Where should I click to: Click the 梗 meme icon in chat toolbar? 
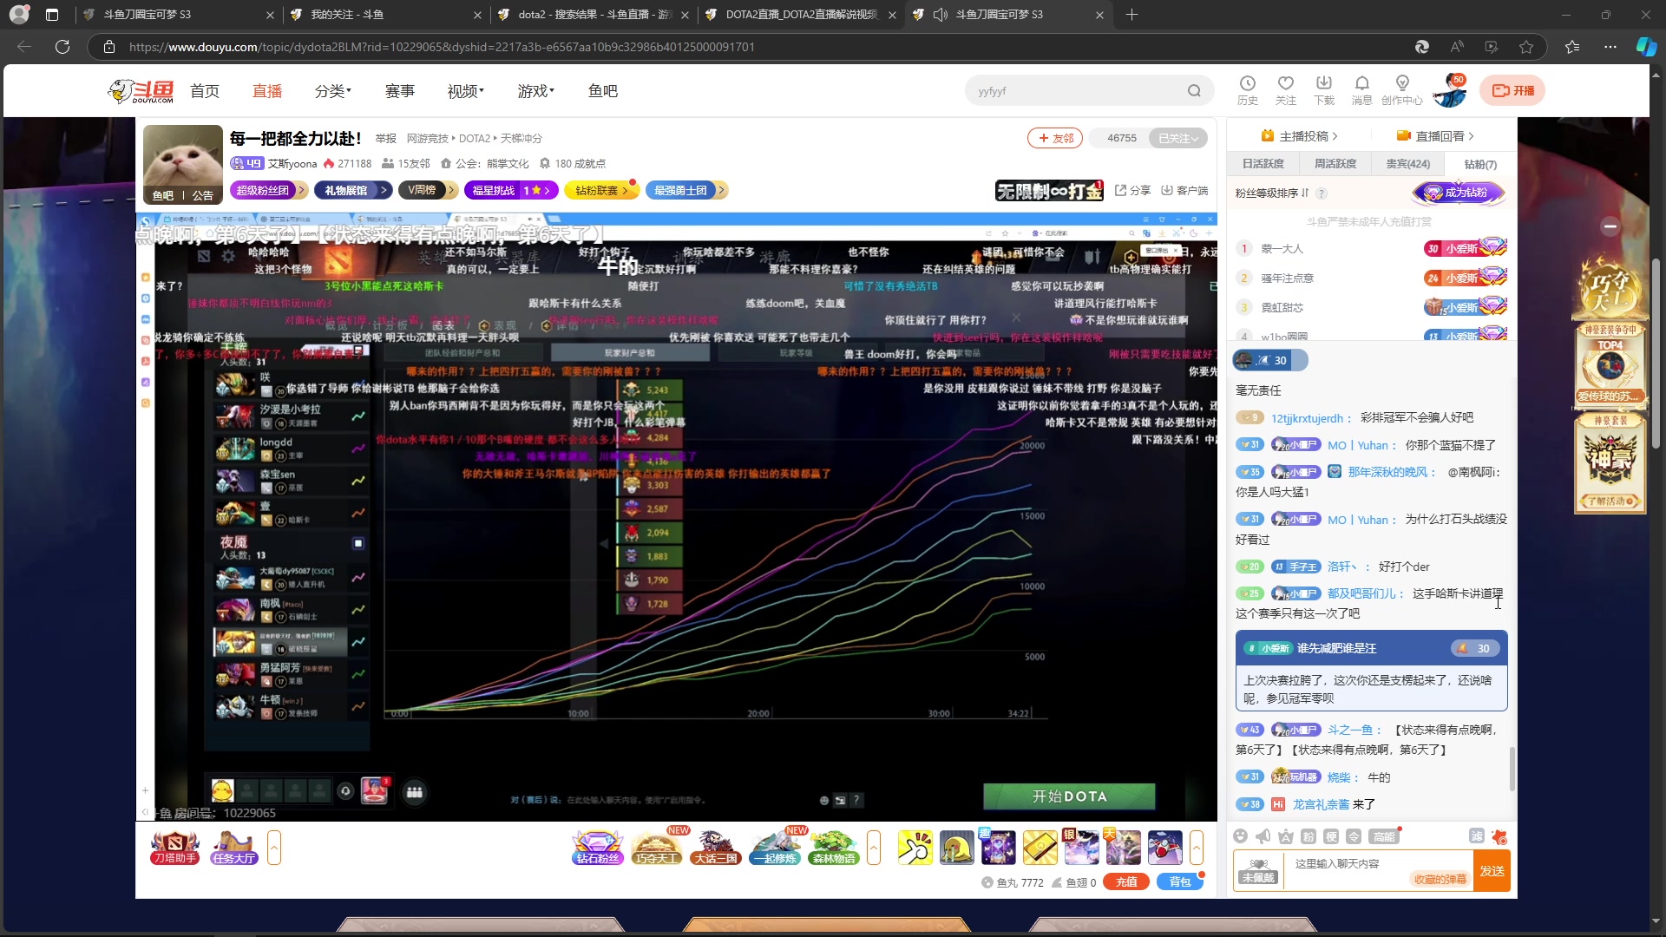[x=1330, y=836]
